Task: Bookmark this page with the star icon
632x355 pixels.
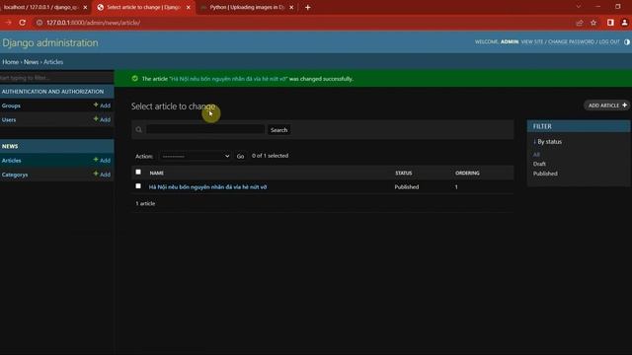Action: [593, 23]
